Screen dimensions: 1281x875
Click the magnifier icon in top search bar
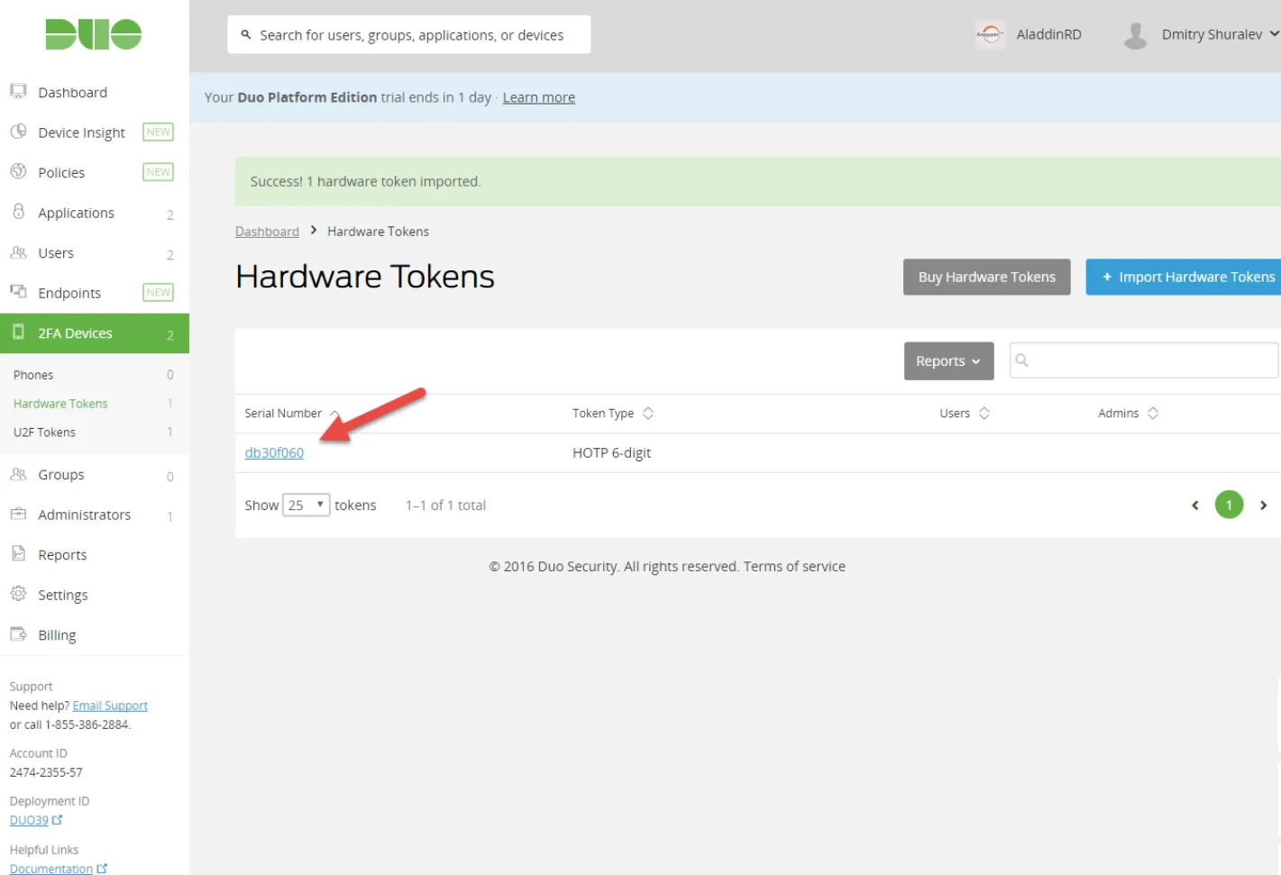coord(245,35)
